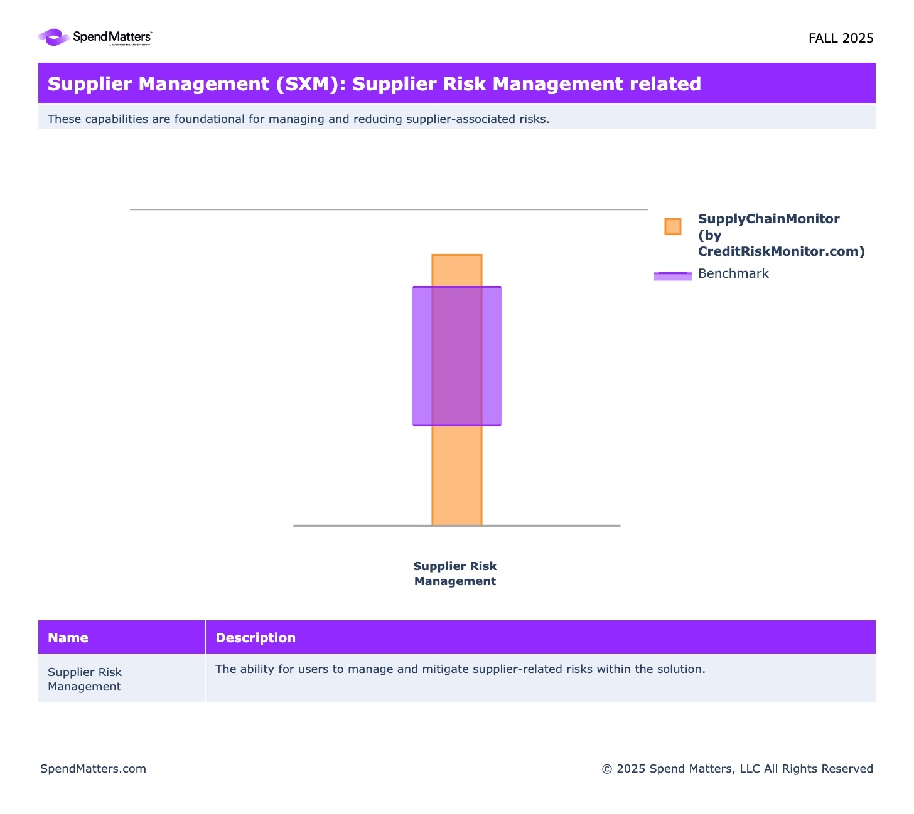
Task: Click the benchmark box's upper boundary line
Action: coord(456,287)
